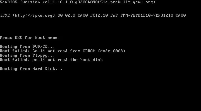
Task: Click the word 'iPXE' at line start
Action: [5, 16]
